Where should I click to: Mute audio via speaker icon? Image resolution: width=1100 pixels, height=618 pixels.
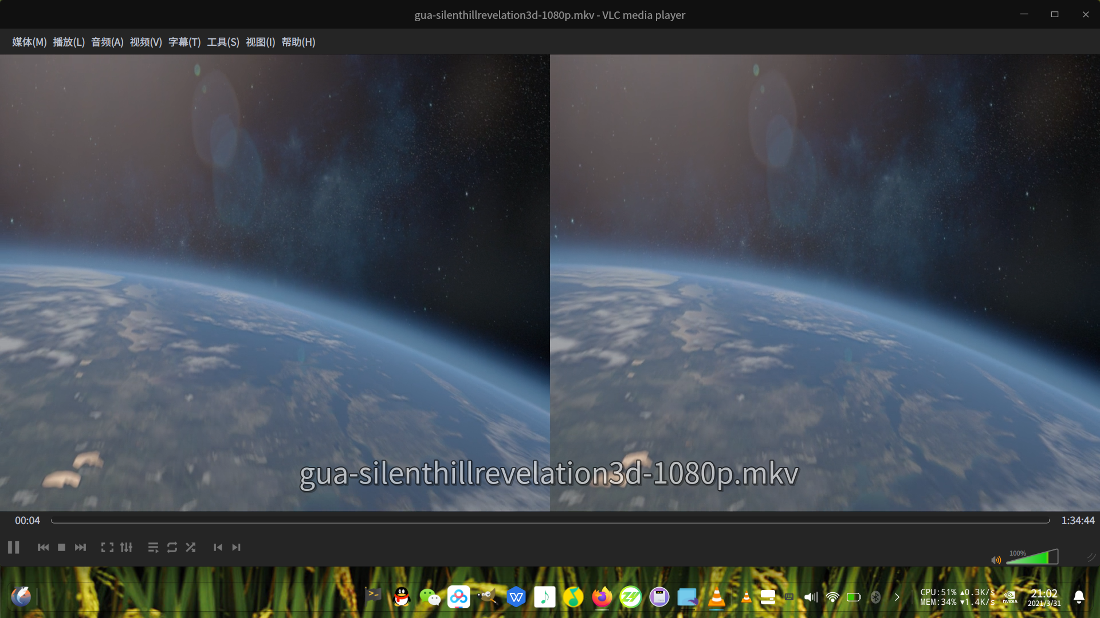996,560
